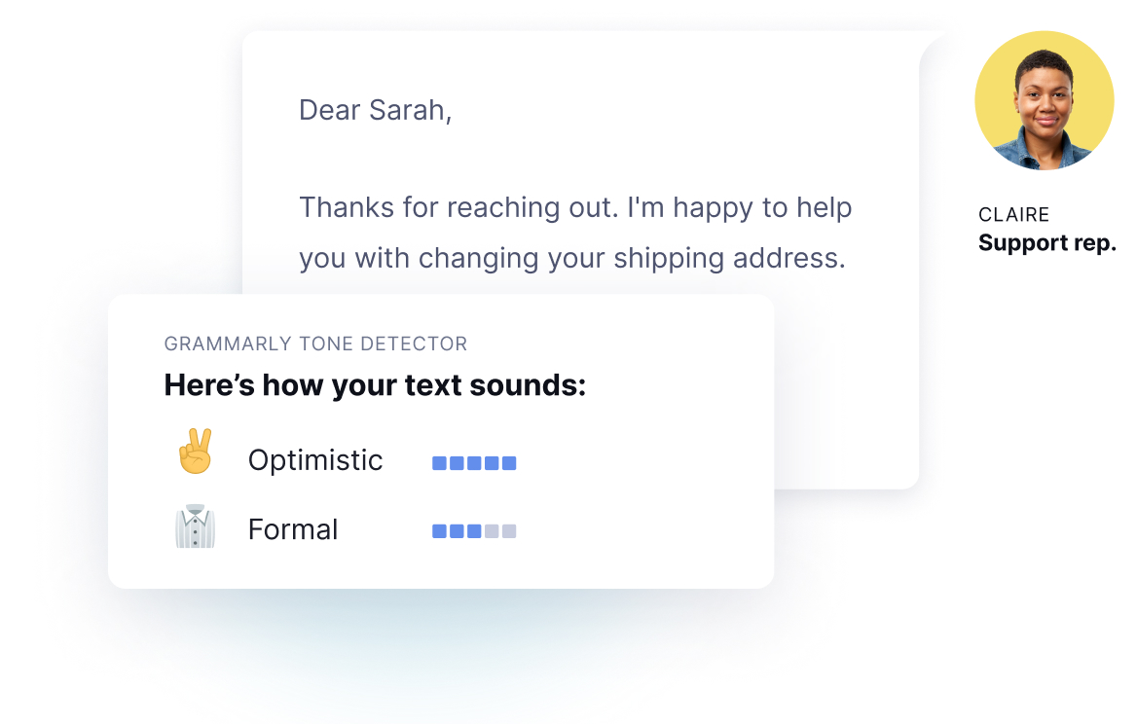Click the first blue block of Optimistic meter
The image size is (1137, 725).
[x=439, y=463]
